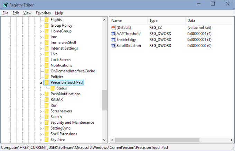
Task: Expand the Group Policy tree node
Action: 41,25
